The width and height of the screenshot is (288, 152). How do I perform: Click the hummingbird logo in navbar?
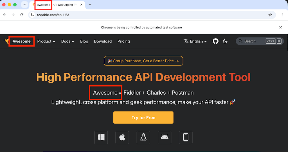point(6,41)
